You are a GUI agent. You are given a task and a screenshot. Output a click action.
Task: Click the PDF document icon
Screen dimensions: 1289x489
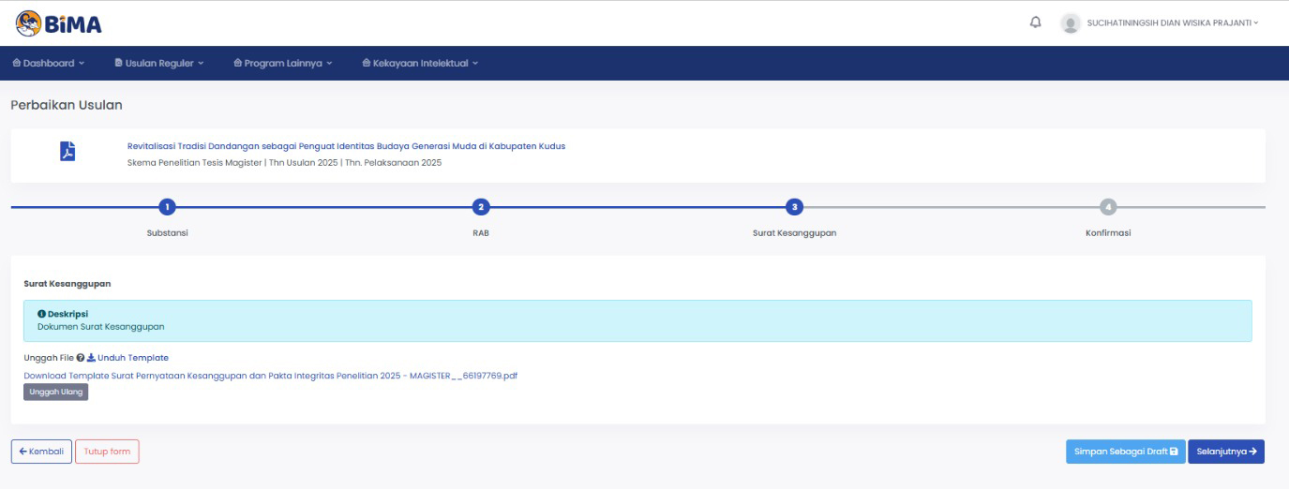pyautogui.click(x=67, y=153)
